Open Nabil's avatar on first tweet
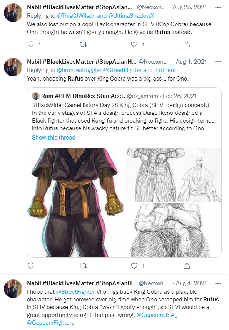Screen dimensions: 229x330 point(13,13)
